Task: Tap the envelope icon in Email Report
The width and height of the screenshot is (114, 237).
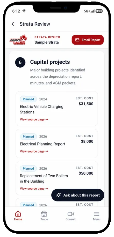Action: (x=77, y=40)
